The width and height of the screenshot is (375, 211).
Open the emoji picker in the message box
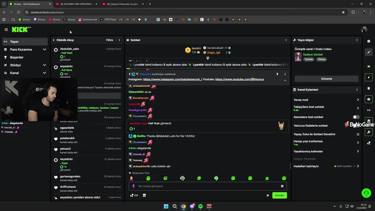(282, 186)
